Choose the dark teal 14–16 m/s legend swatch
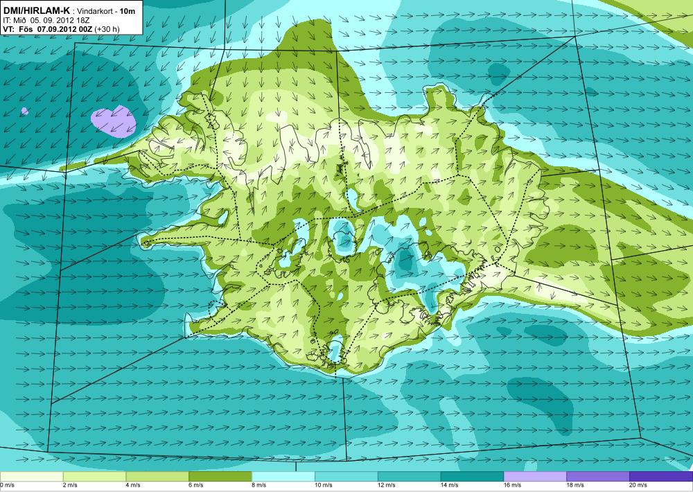Image resolution: width=693 pixels, height=492 pixels. [472, 477]
